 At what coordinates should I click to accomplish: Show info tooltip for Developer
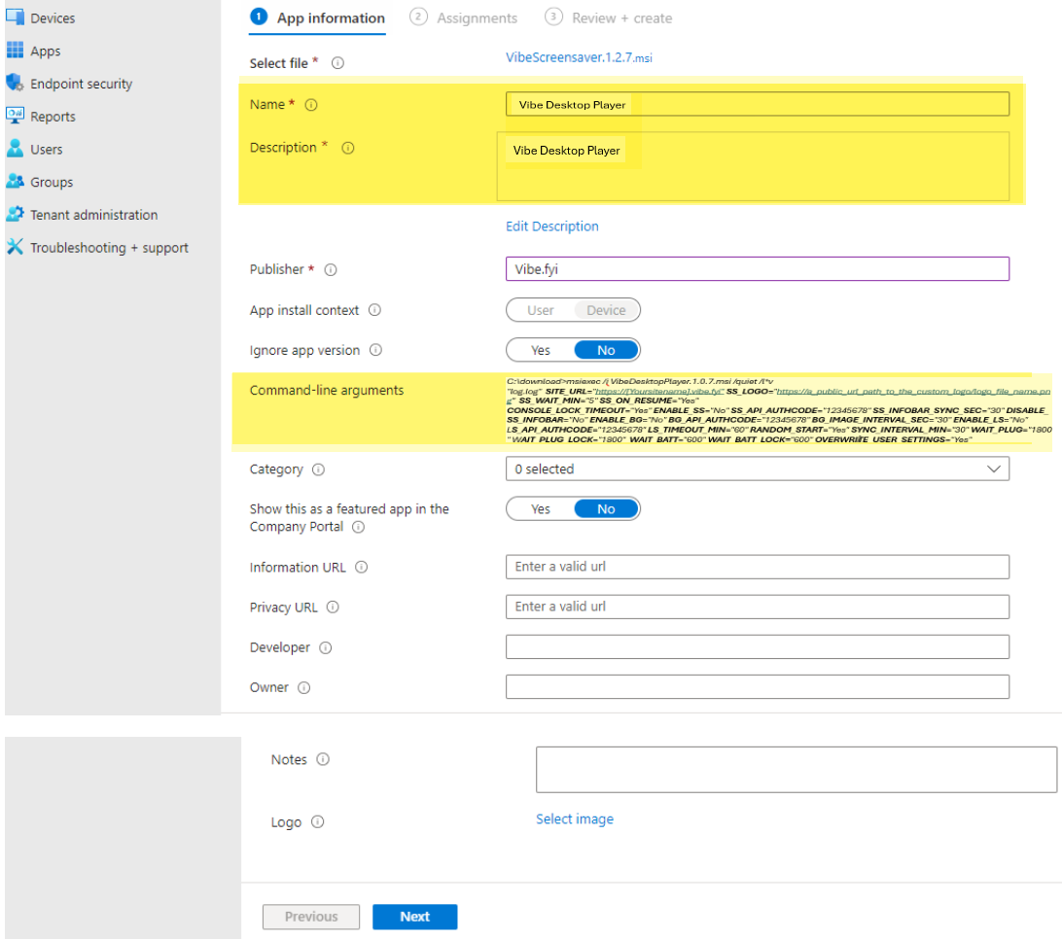click(326, 648)
